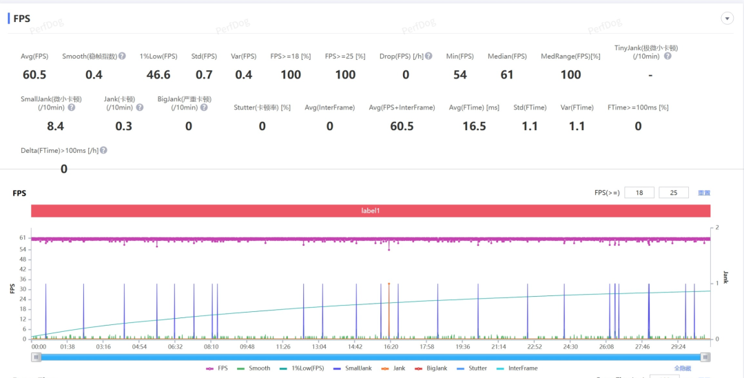Open the TinyJank help tooltip icon
The width and height of the screenshot is (744, 378).
pyautogui.click(x=667, y=56)
